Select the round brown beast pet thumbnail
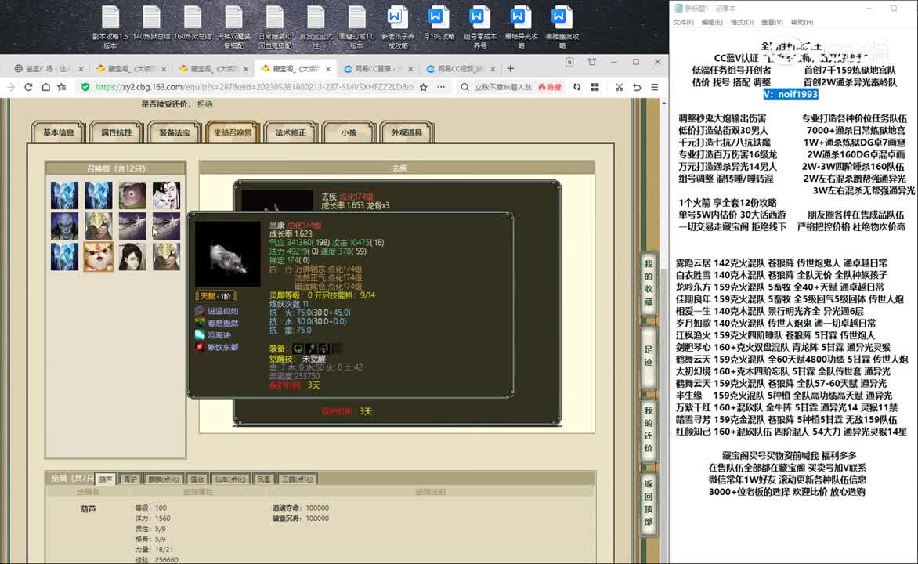The height and width of the screenshot is (564, 918). pos(132,195)
